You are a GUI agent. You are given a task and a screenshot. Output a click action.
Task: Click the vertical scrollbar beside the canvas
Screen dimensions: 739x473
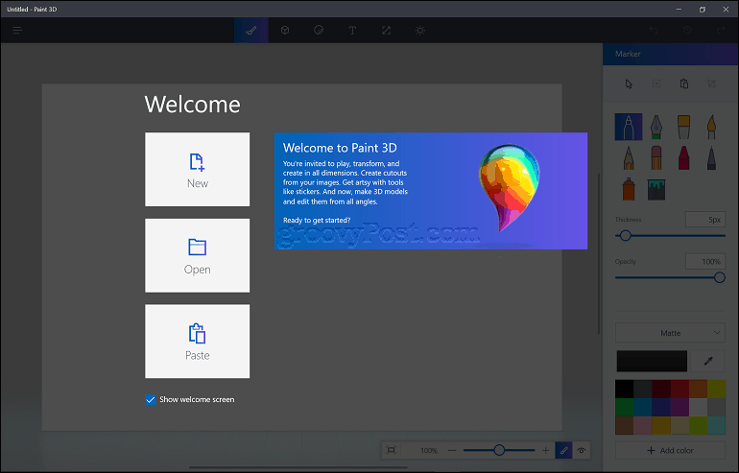pos(599,253)
